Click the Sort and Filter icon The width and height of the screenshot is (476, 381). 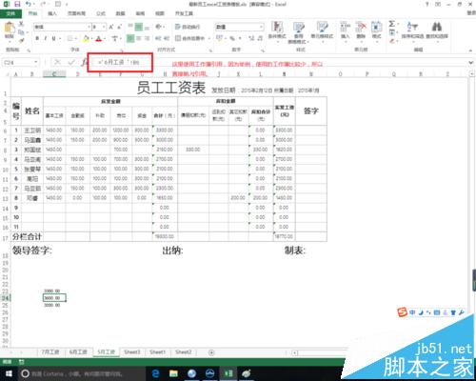(412, 30)
